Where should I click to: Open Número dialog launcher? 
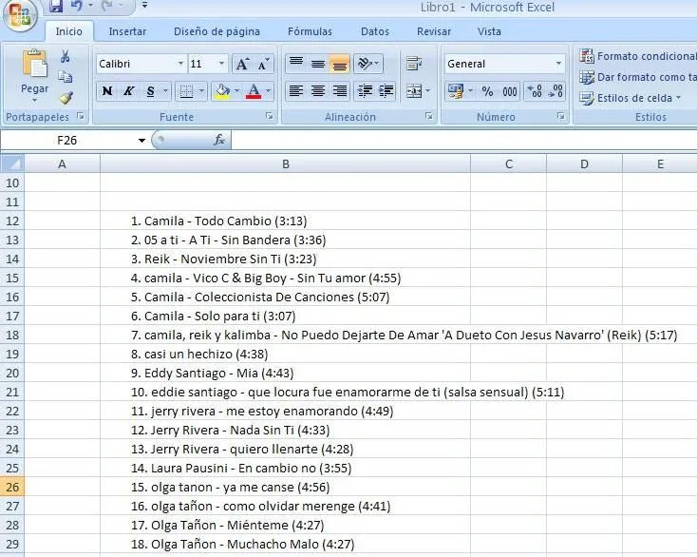coord(561,116)
